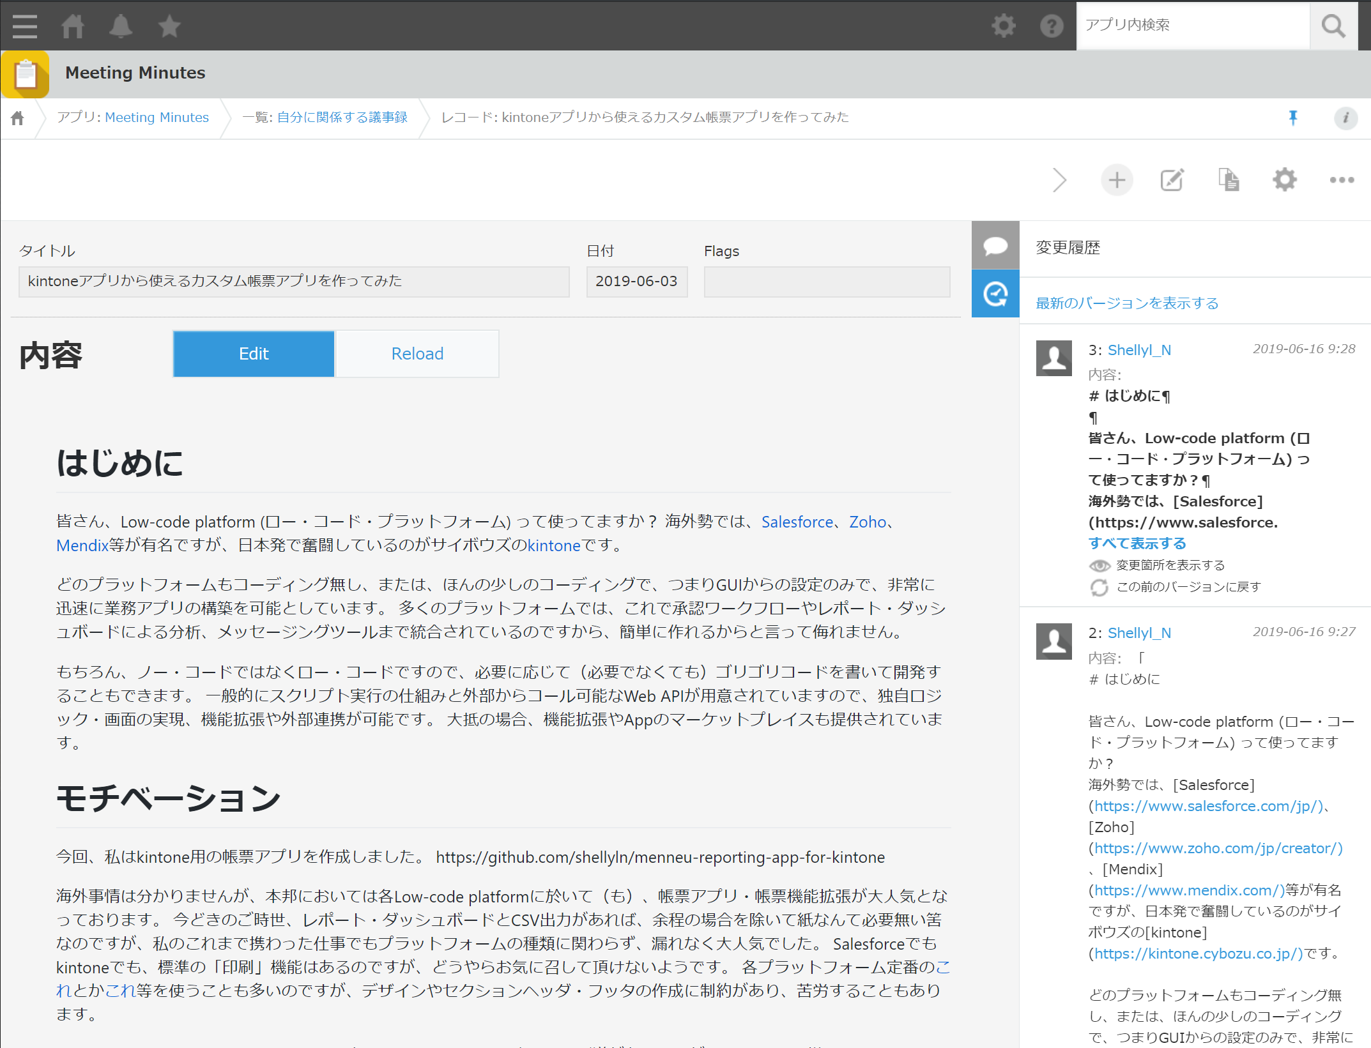Open the info icon in breadcrumb bar
The image size is (1371, 1048).
[x=1345, y=118]
